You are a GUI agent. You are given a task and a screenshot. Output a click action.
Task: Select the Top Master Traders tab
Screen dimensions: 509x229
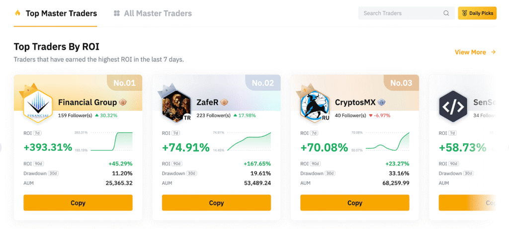coord(61,13)
